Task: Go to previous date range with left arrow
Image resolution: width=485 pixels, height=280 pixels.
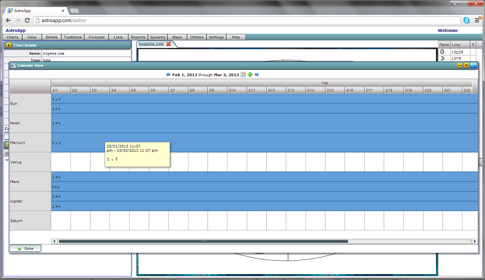Action: click(x=168, y=75)
